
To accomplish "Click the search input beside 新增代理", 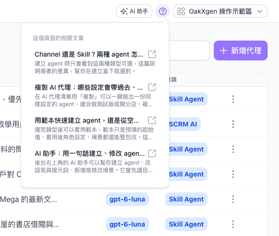I will 189,51.
